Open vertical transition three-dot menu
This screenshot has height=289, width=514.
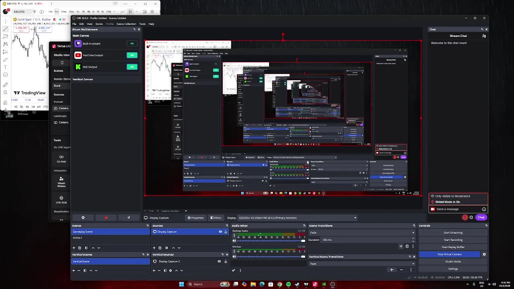tap(411, 270)
